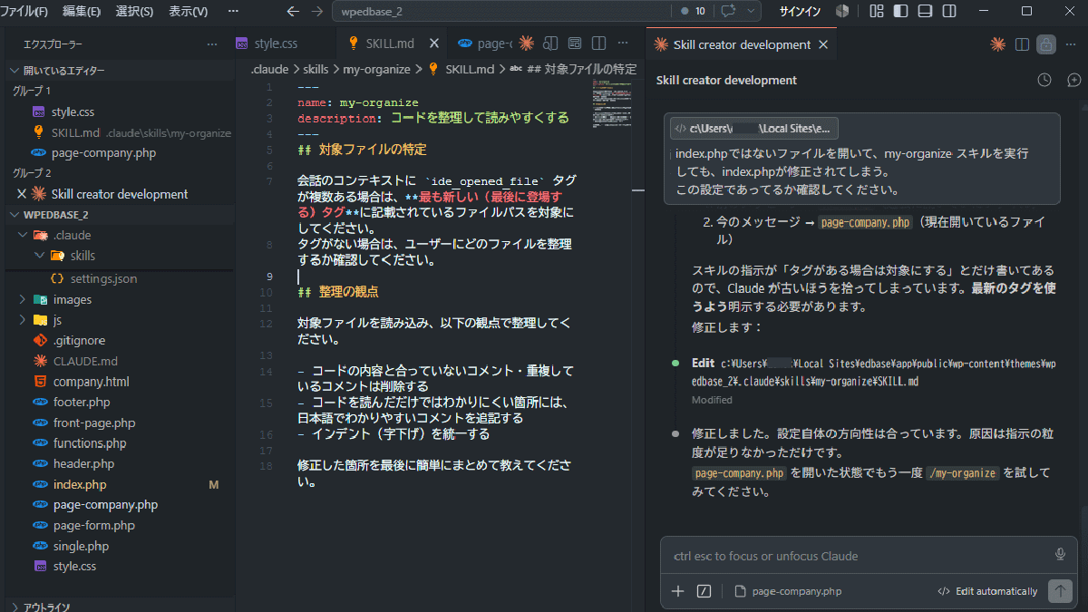Toggle the bottom panel visibility
This screenshot has height=612, width=1088.
(925, 12)
